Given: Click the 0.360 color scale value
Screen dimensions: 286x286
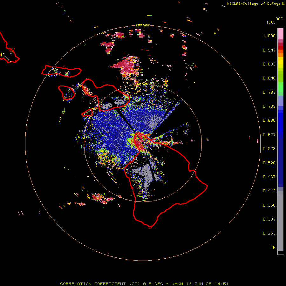Looking at the screenshot, I should [269, 205].
